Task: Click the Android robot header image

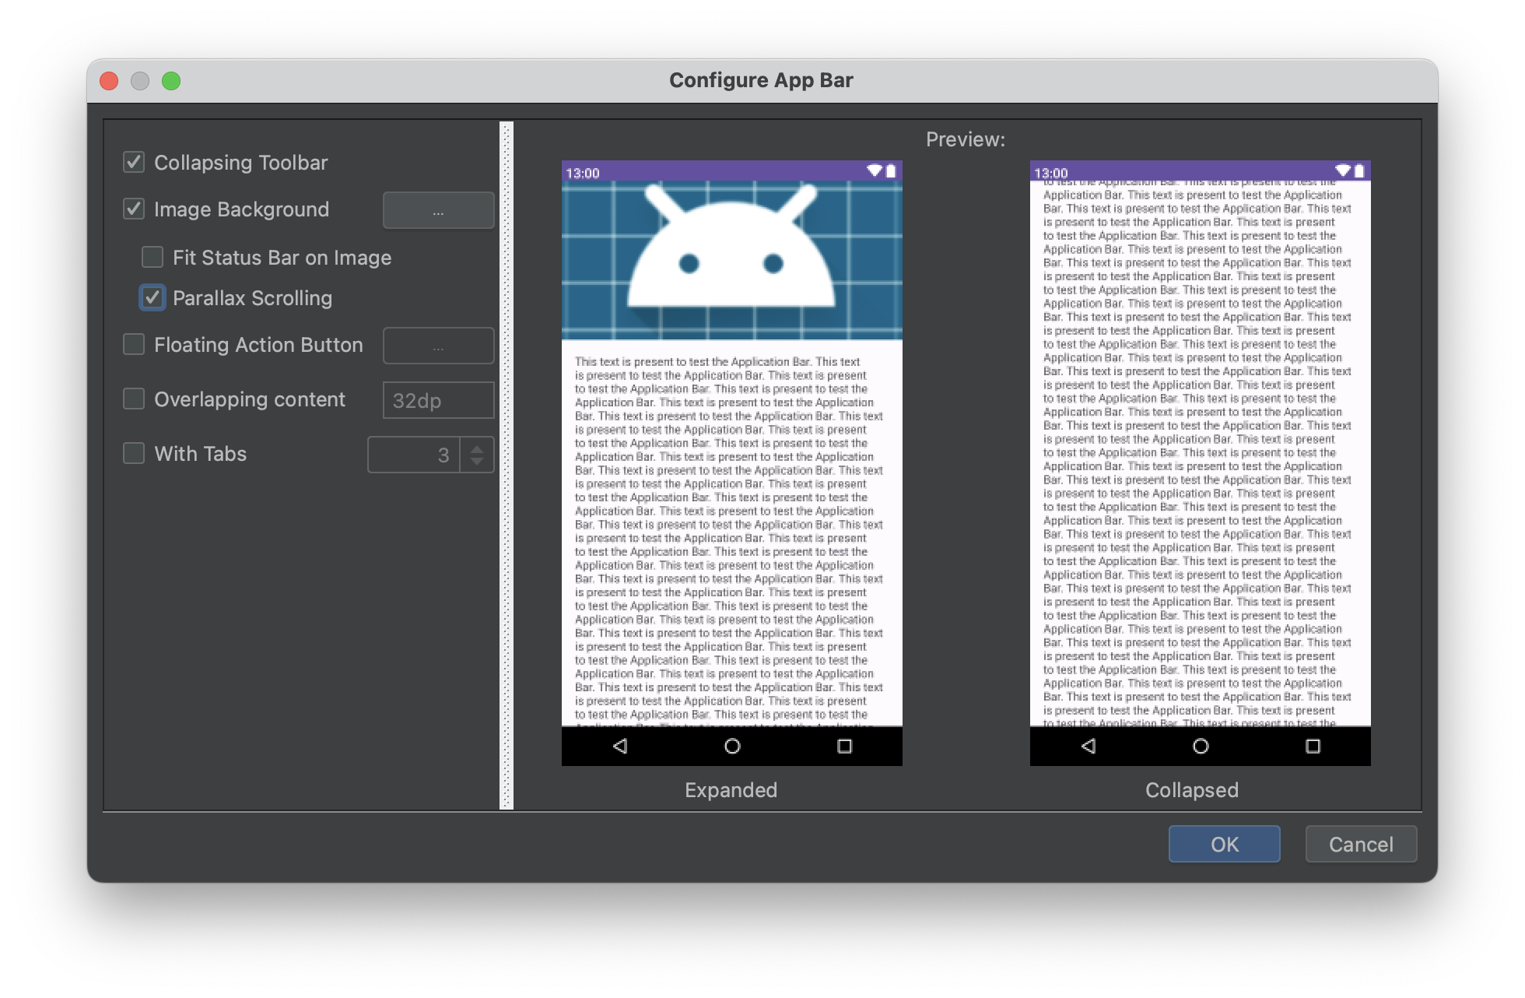Action: click(x=731, y=260)
